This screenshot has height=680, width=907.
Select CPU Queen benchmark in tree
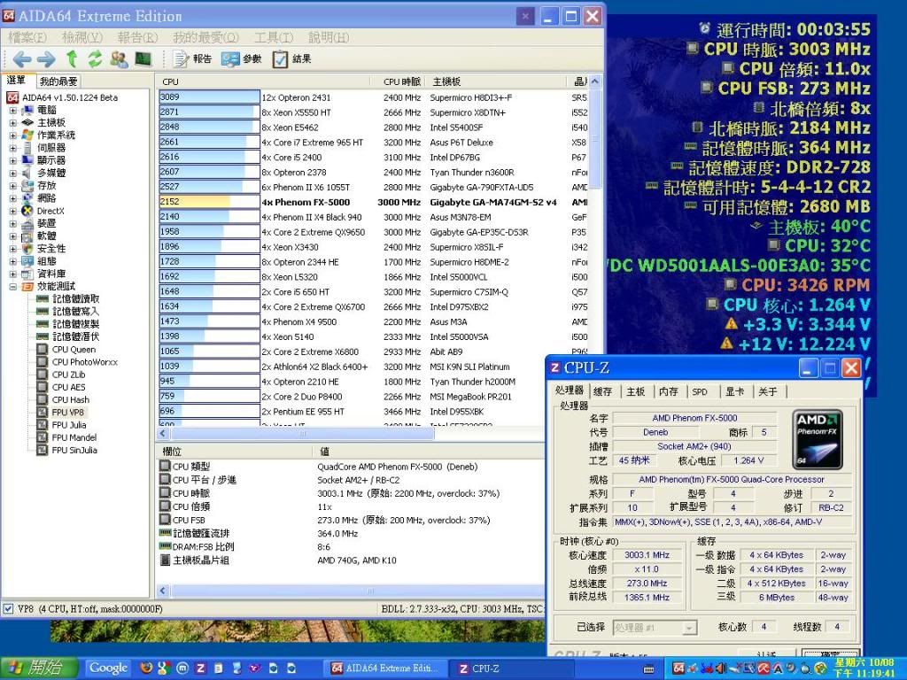pos(74,350)
